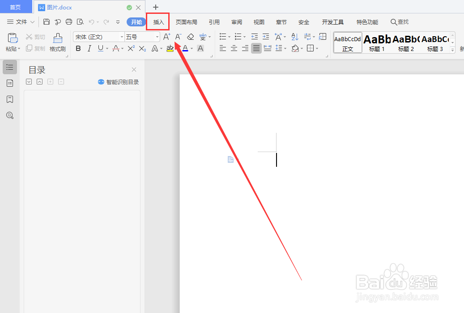Click the Copy button
The image size is (464, 313).
pyautogui.click(x=35, y=48)
